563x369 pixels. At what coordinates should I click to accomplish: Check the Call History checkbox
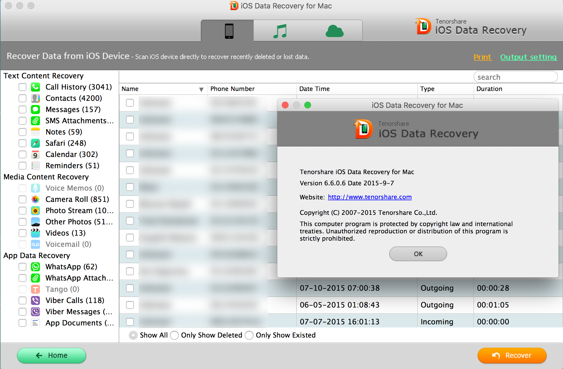[x=22, y=87]
